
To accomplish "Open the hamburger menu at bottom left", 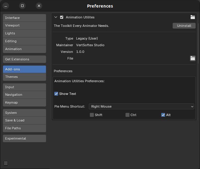I will 6,163.
